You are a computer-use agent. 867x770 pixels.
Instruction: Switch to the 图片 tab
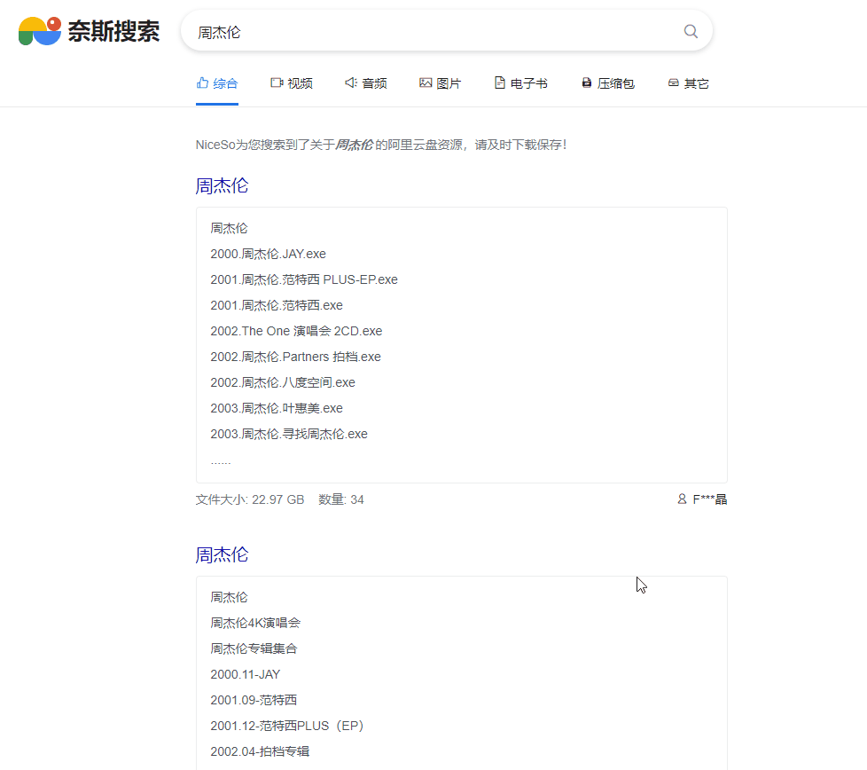click(x=440, y=83)
